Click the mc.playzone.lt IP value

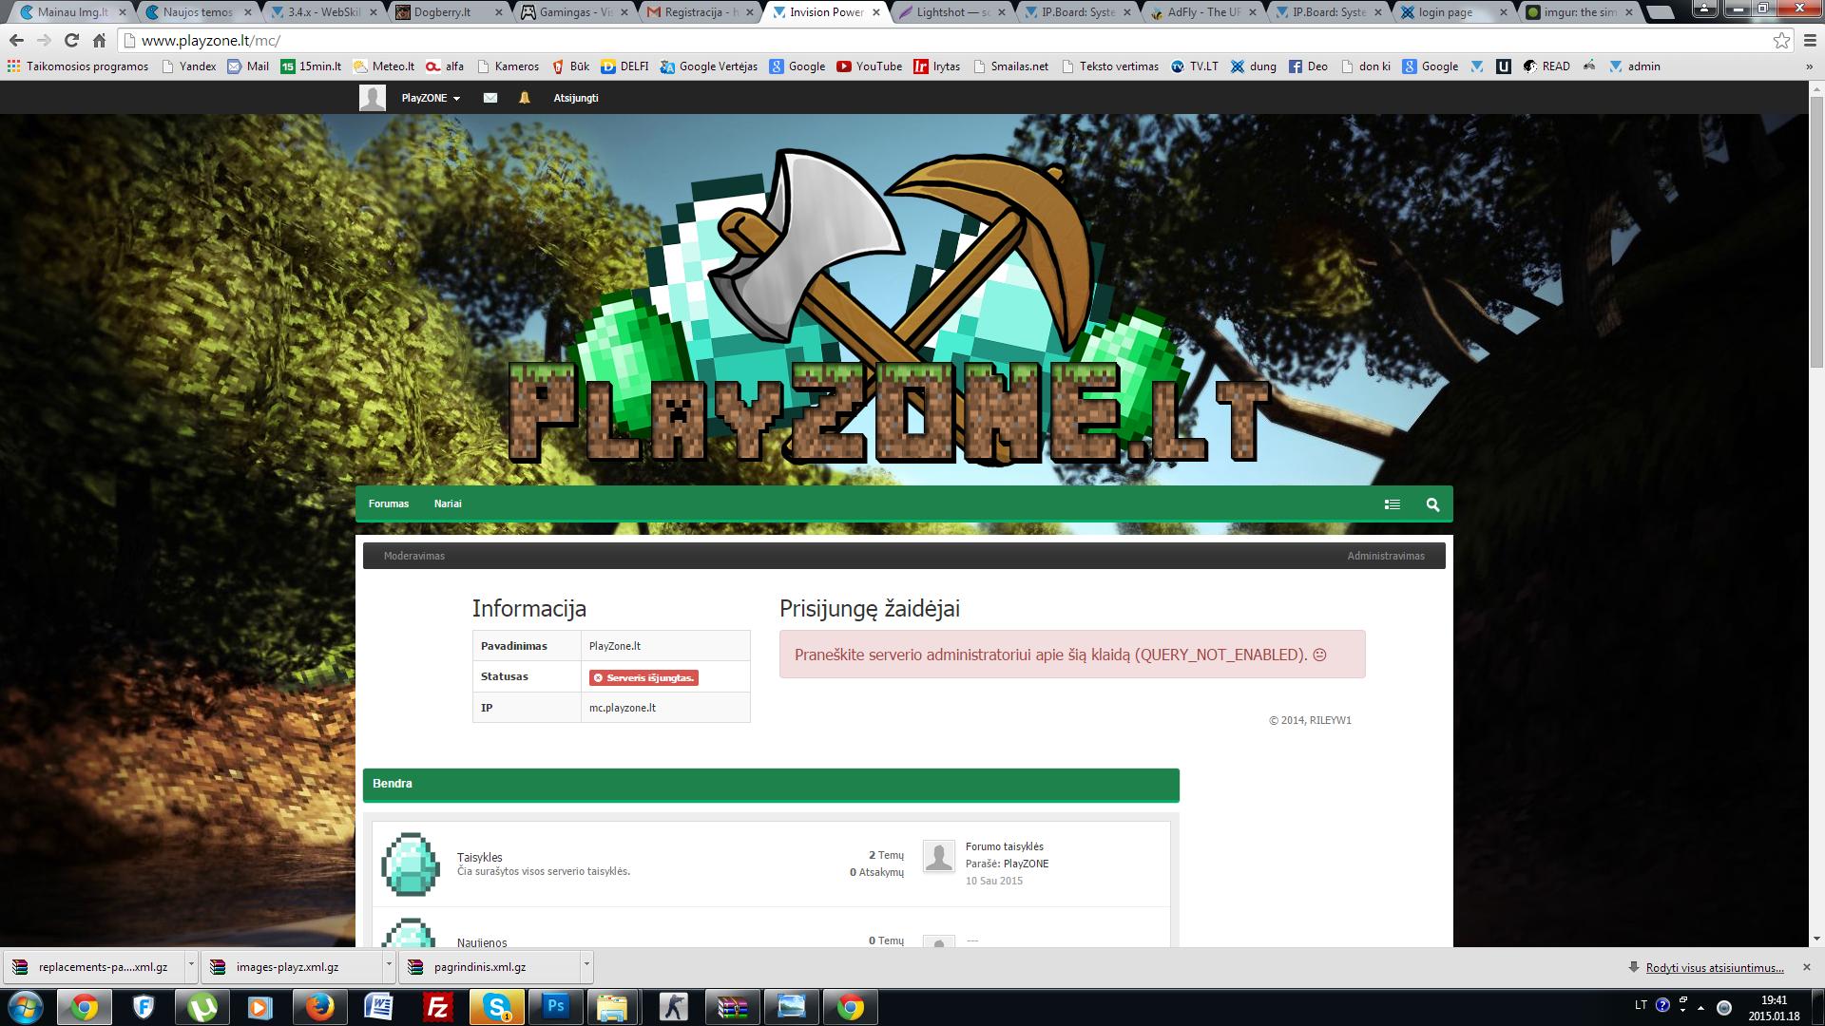tap(623, 708)
